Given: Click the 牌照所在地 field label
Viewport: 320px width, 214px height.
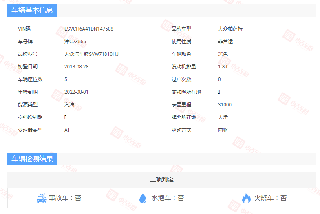Looking at the screenshot, I should 184,117.
